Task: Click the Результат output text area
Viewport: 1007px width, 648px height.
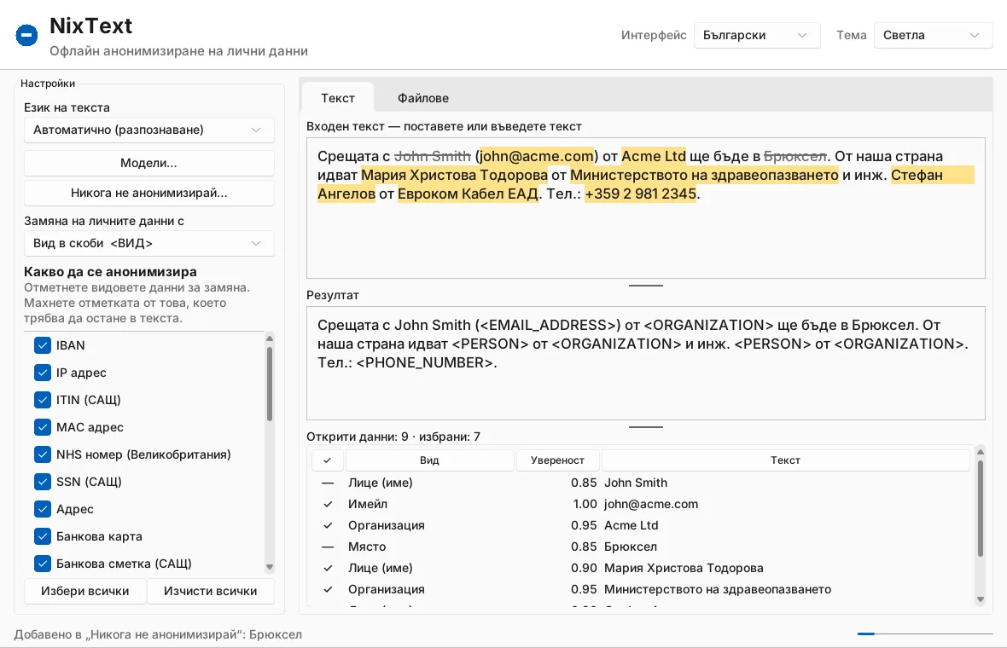Action: coord(645,363)
